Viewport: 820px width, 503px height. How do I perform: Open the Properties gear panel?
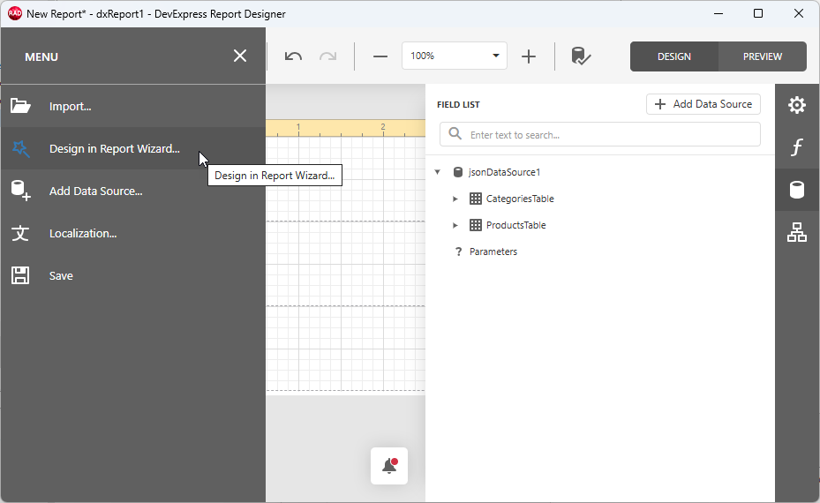[x=796, y=105]
